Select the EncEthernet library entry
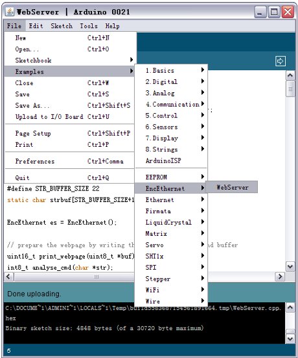The height and width of the screenshot is (358, 298). [x=171, y=188]
